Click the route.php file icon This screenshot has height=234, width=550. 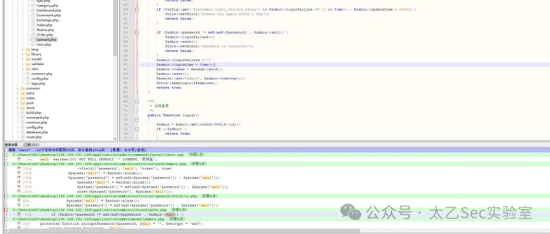pos(23,137)
